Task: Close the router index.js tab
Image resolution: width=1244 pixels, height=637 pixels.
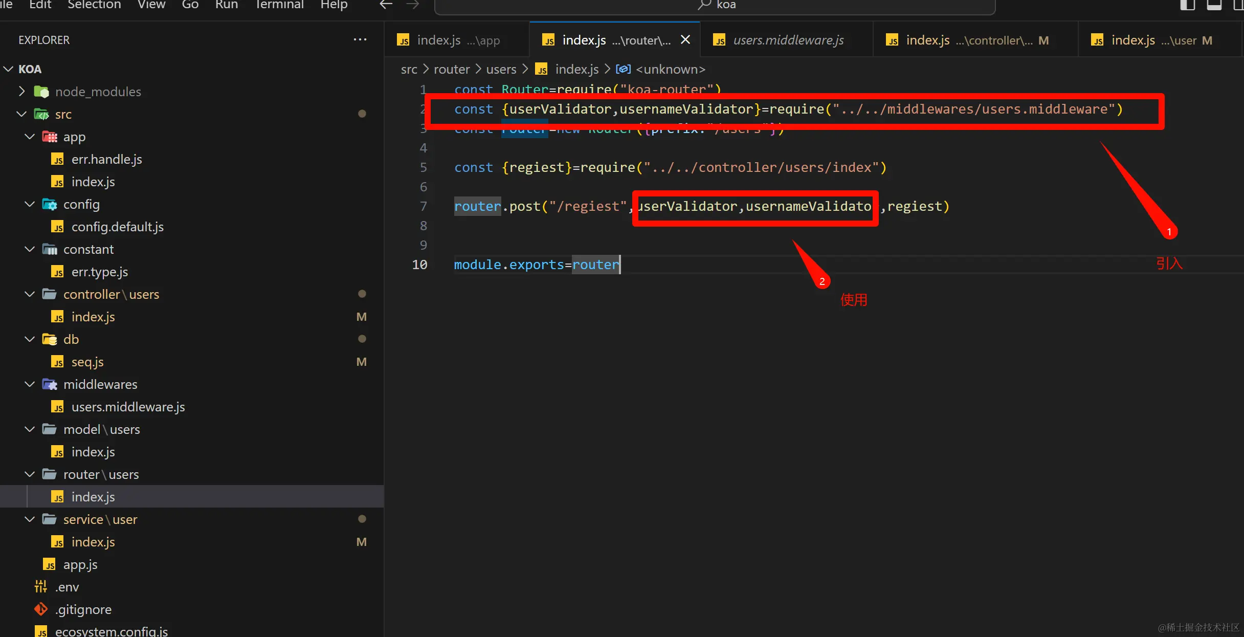Action: click(x=685, y=40)
